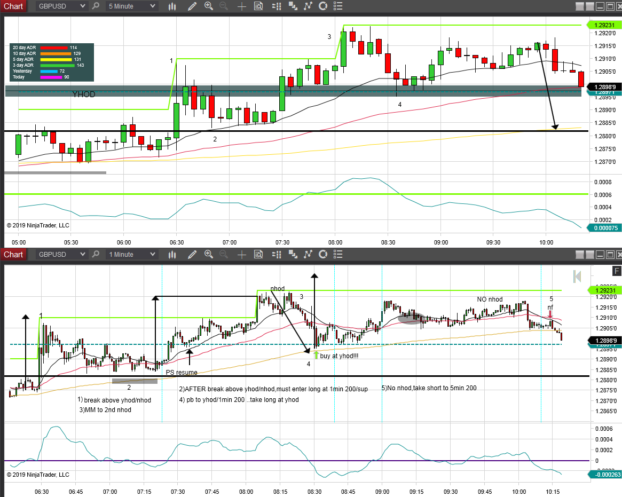Activate zoom in tool on 1 Minute chart

[x=209, y=254]
